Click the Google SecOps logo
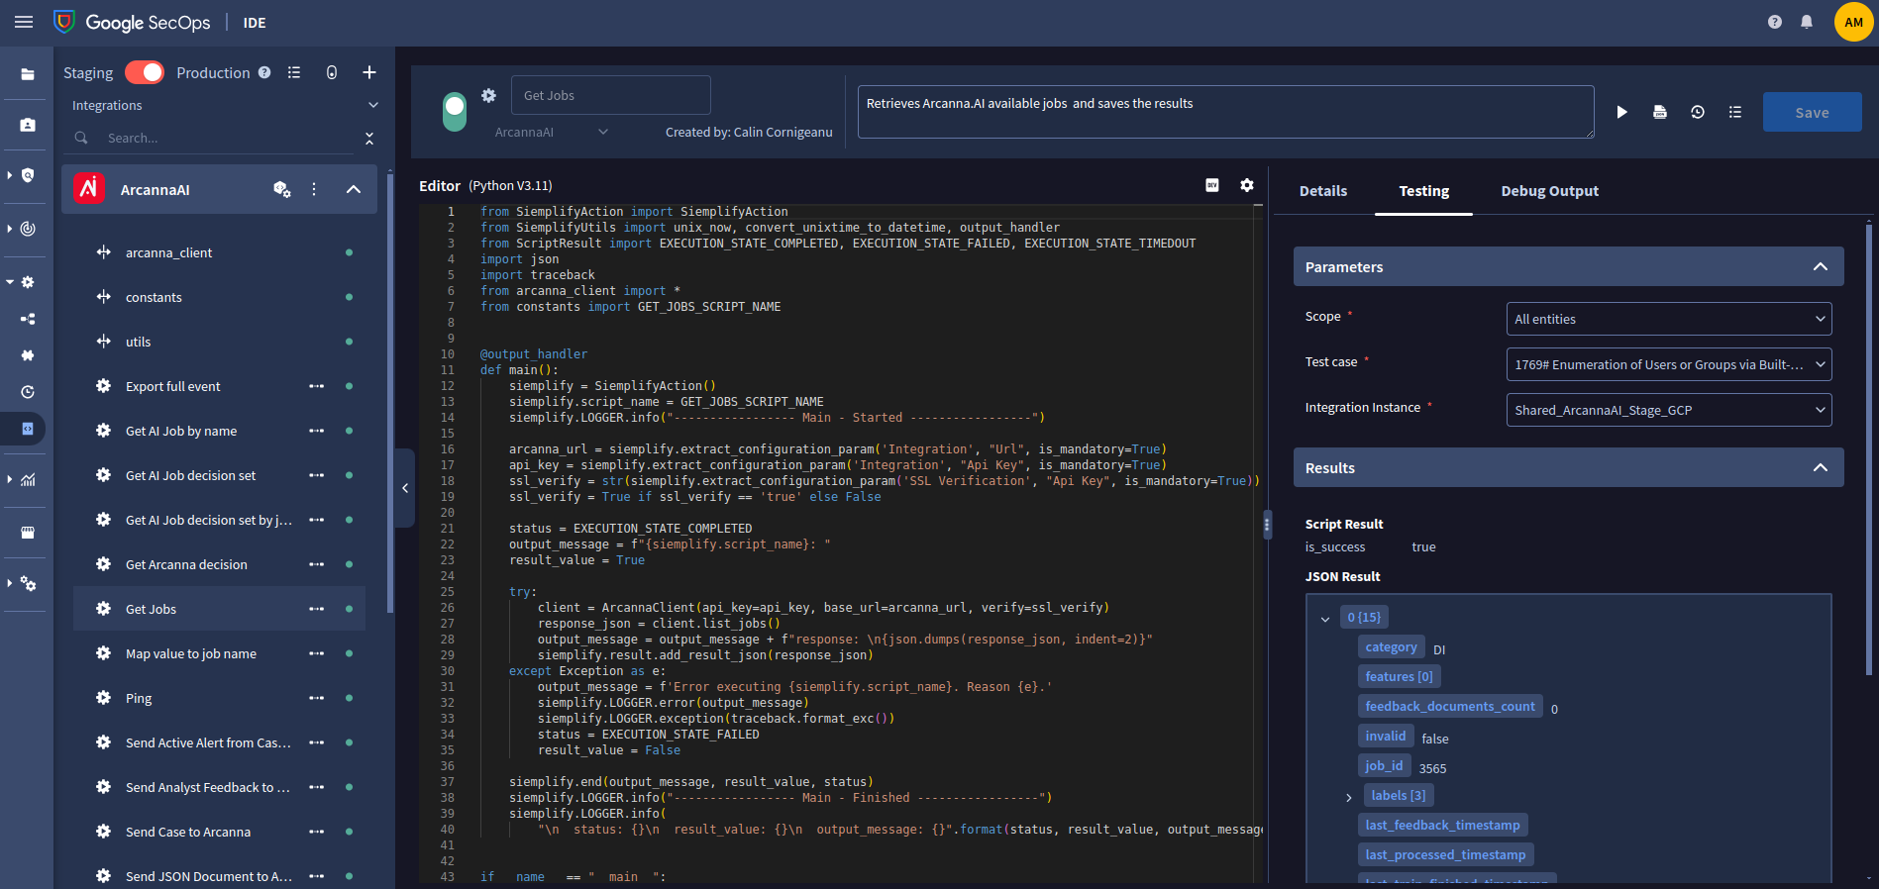The height and width of the screenshot is (889, 1879). pyautogui.click(x=132, y=22)
